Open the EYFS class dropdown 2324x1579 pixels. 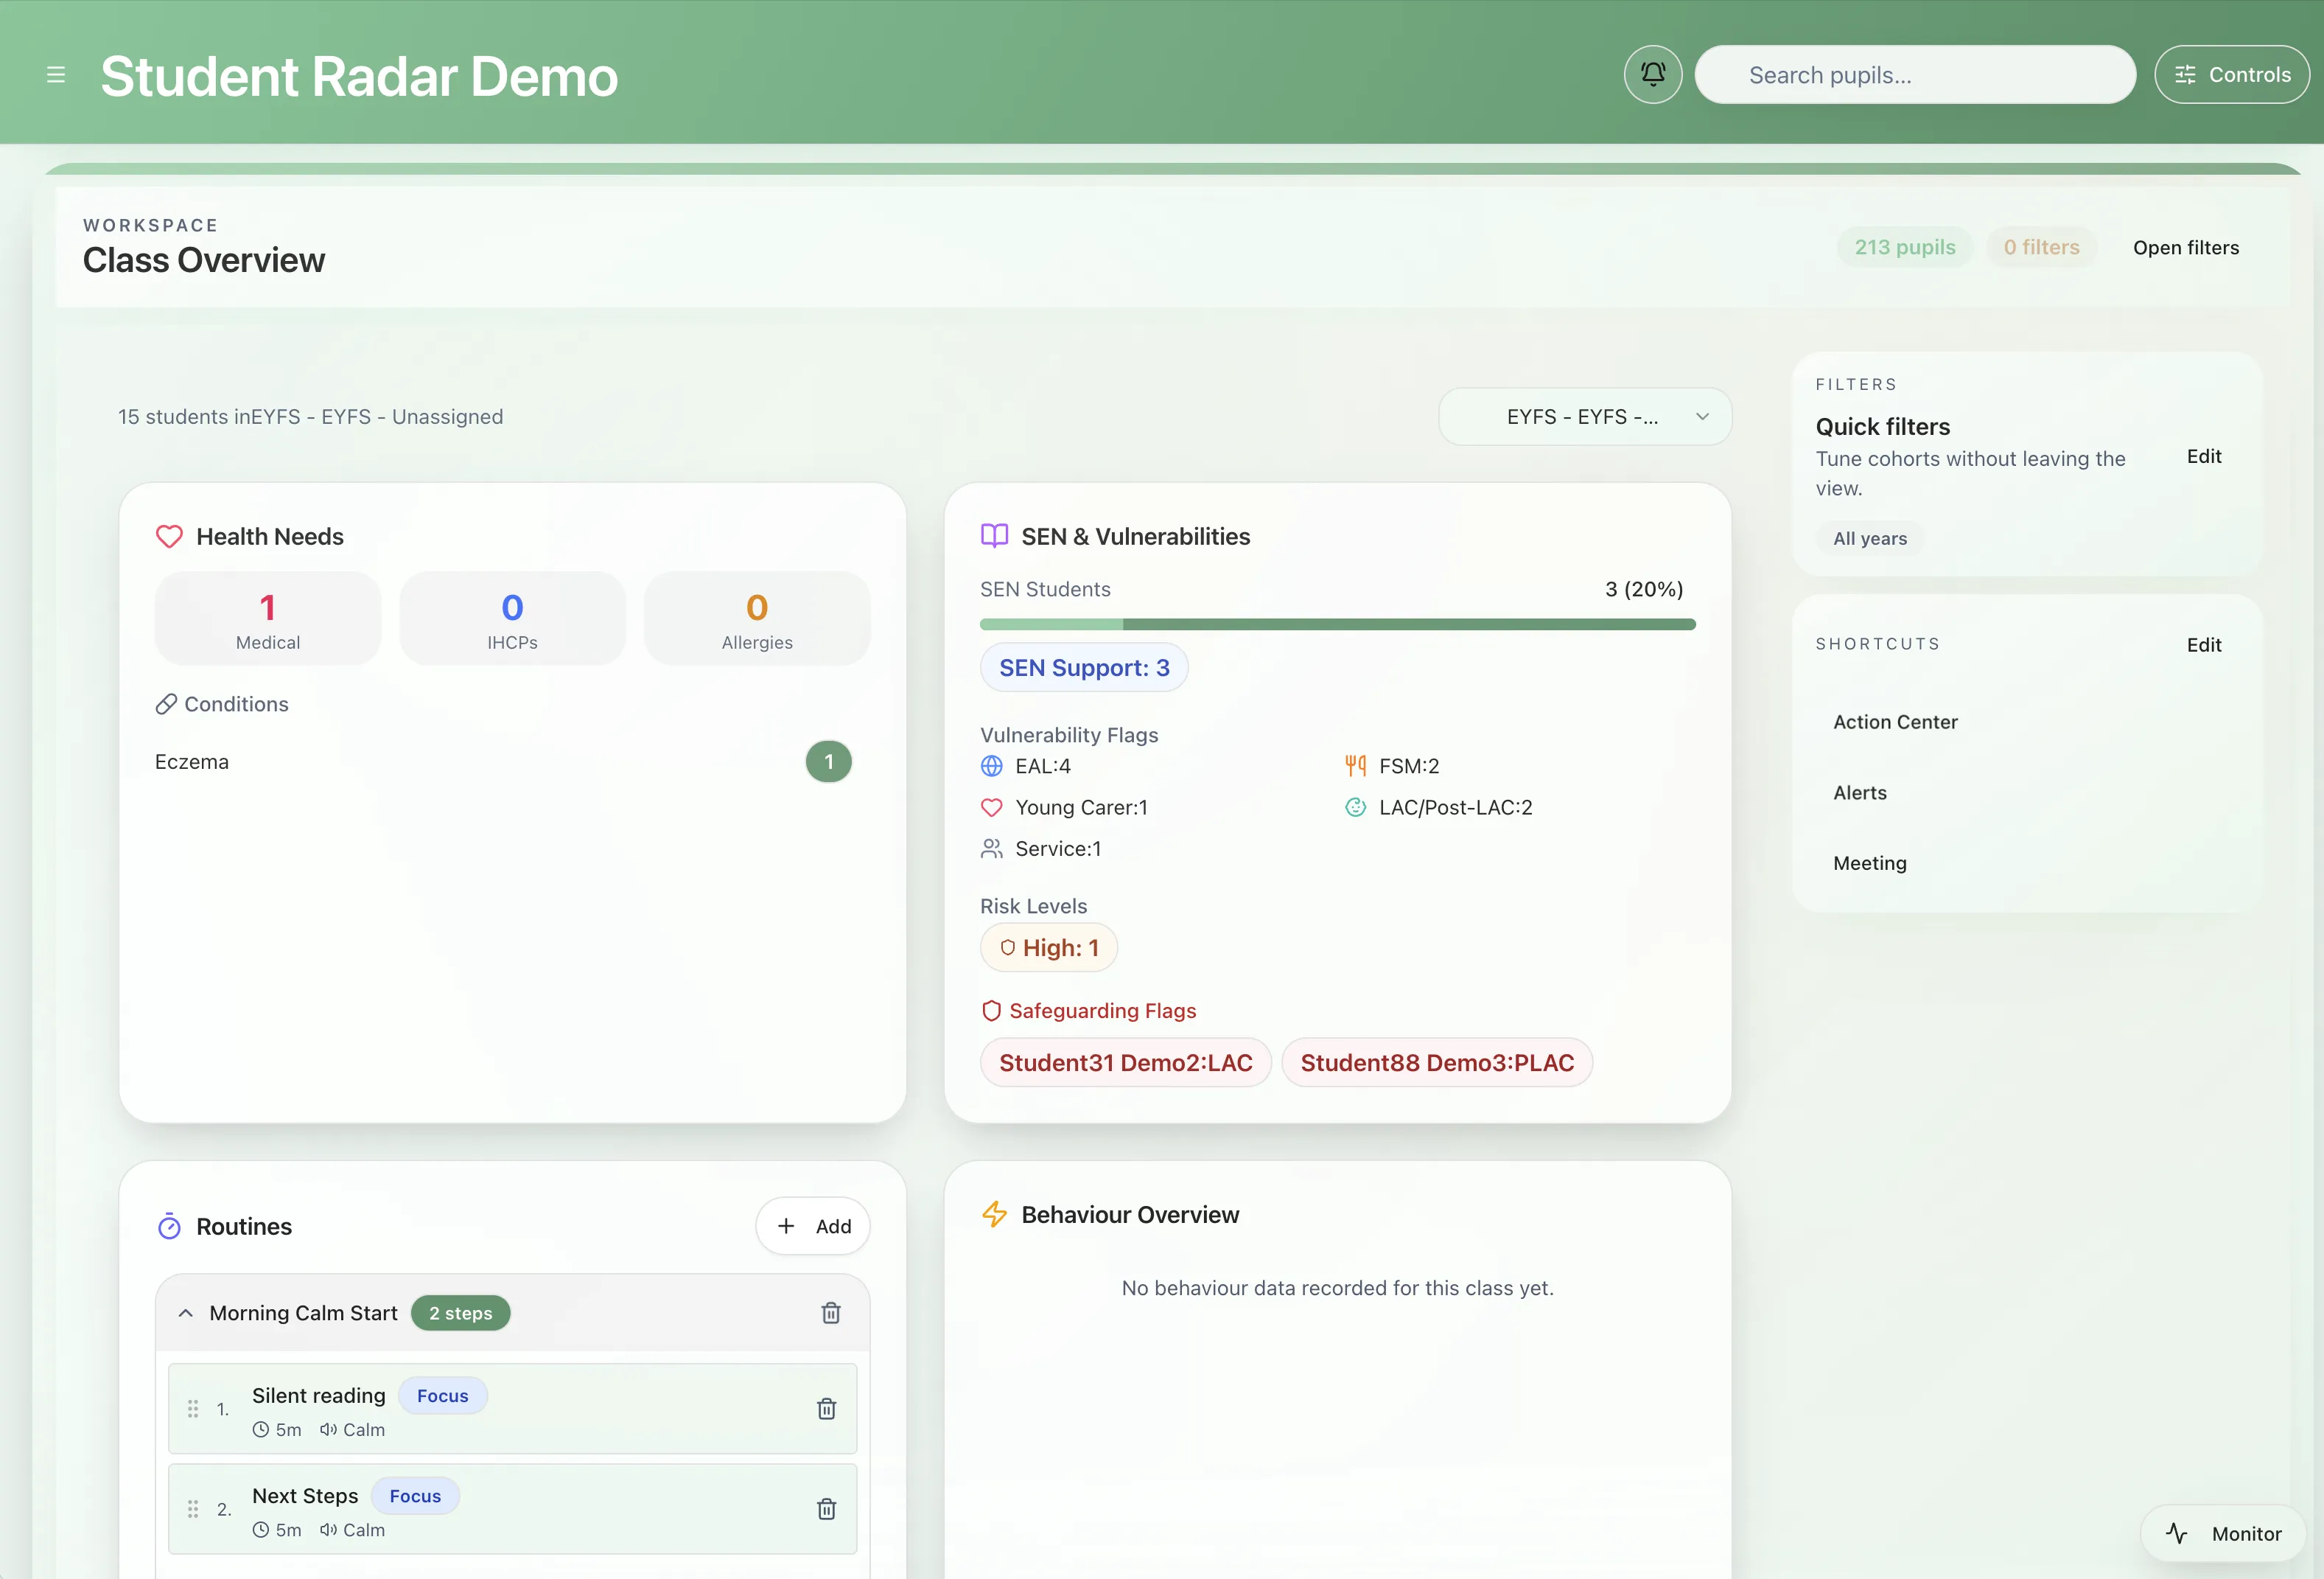coord(1585,416)
